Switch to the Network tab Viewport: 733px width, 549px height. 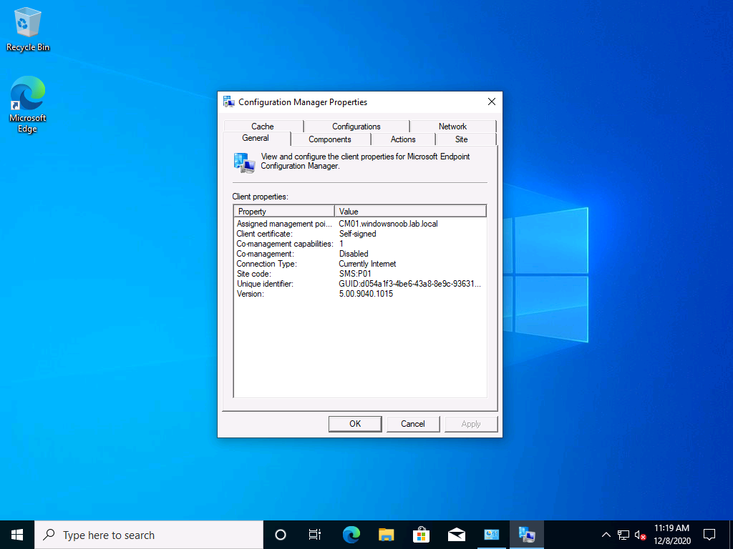click(x=452, y=127)
